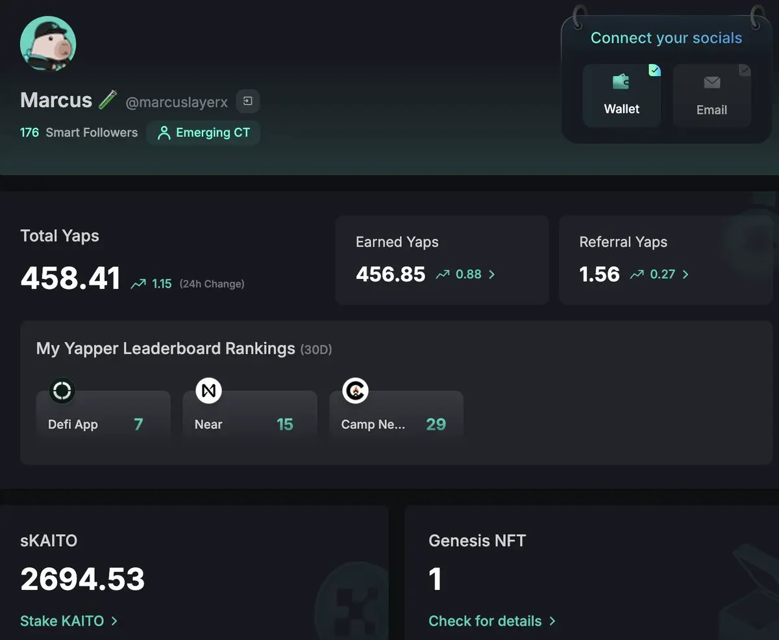
Task: Click the Referral Yaps value 1.56
Action: pyautogui.click(x=599, y=275)
